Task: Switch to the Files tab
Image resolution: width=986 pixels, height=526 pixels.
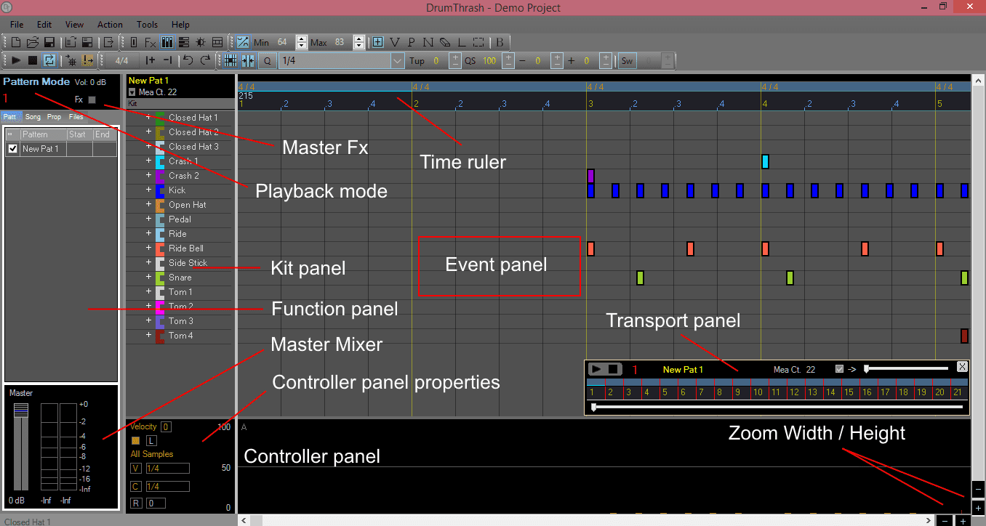Action: [76, 117]
